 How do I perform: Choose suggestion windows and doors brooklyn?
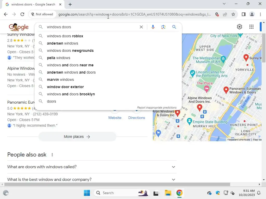[x=108, y=94]
